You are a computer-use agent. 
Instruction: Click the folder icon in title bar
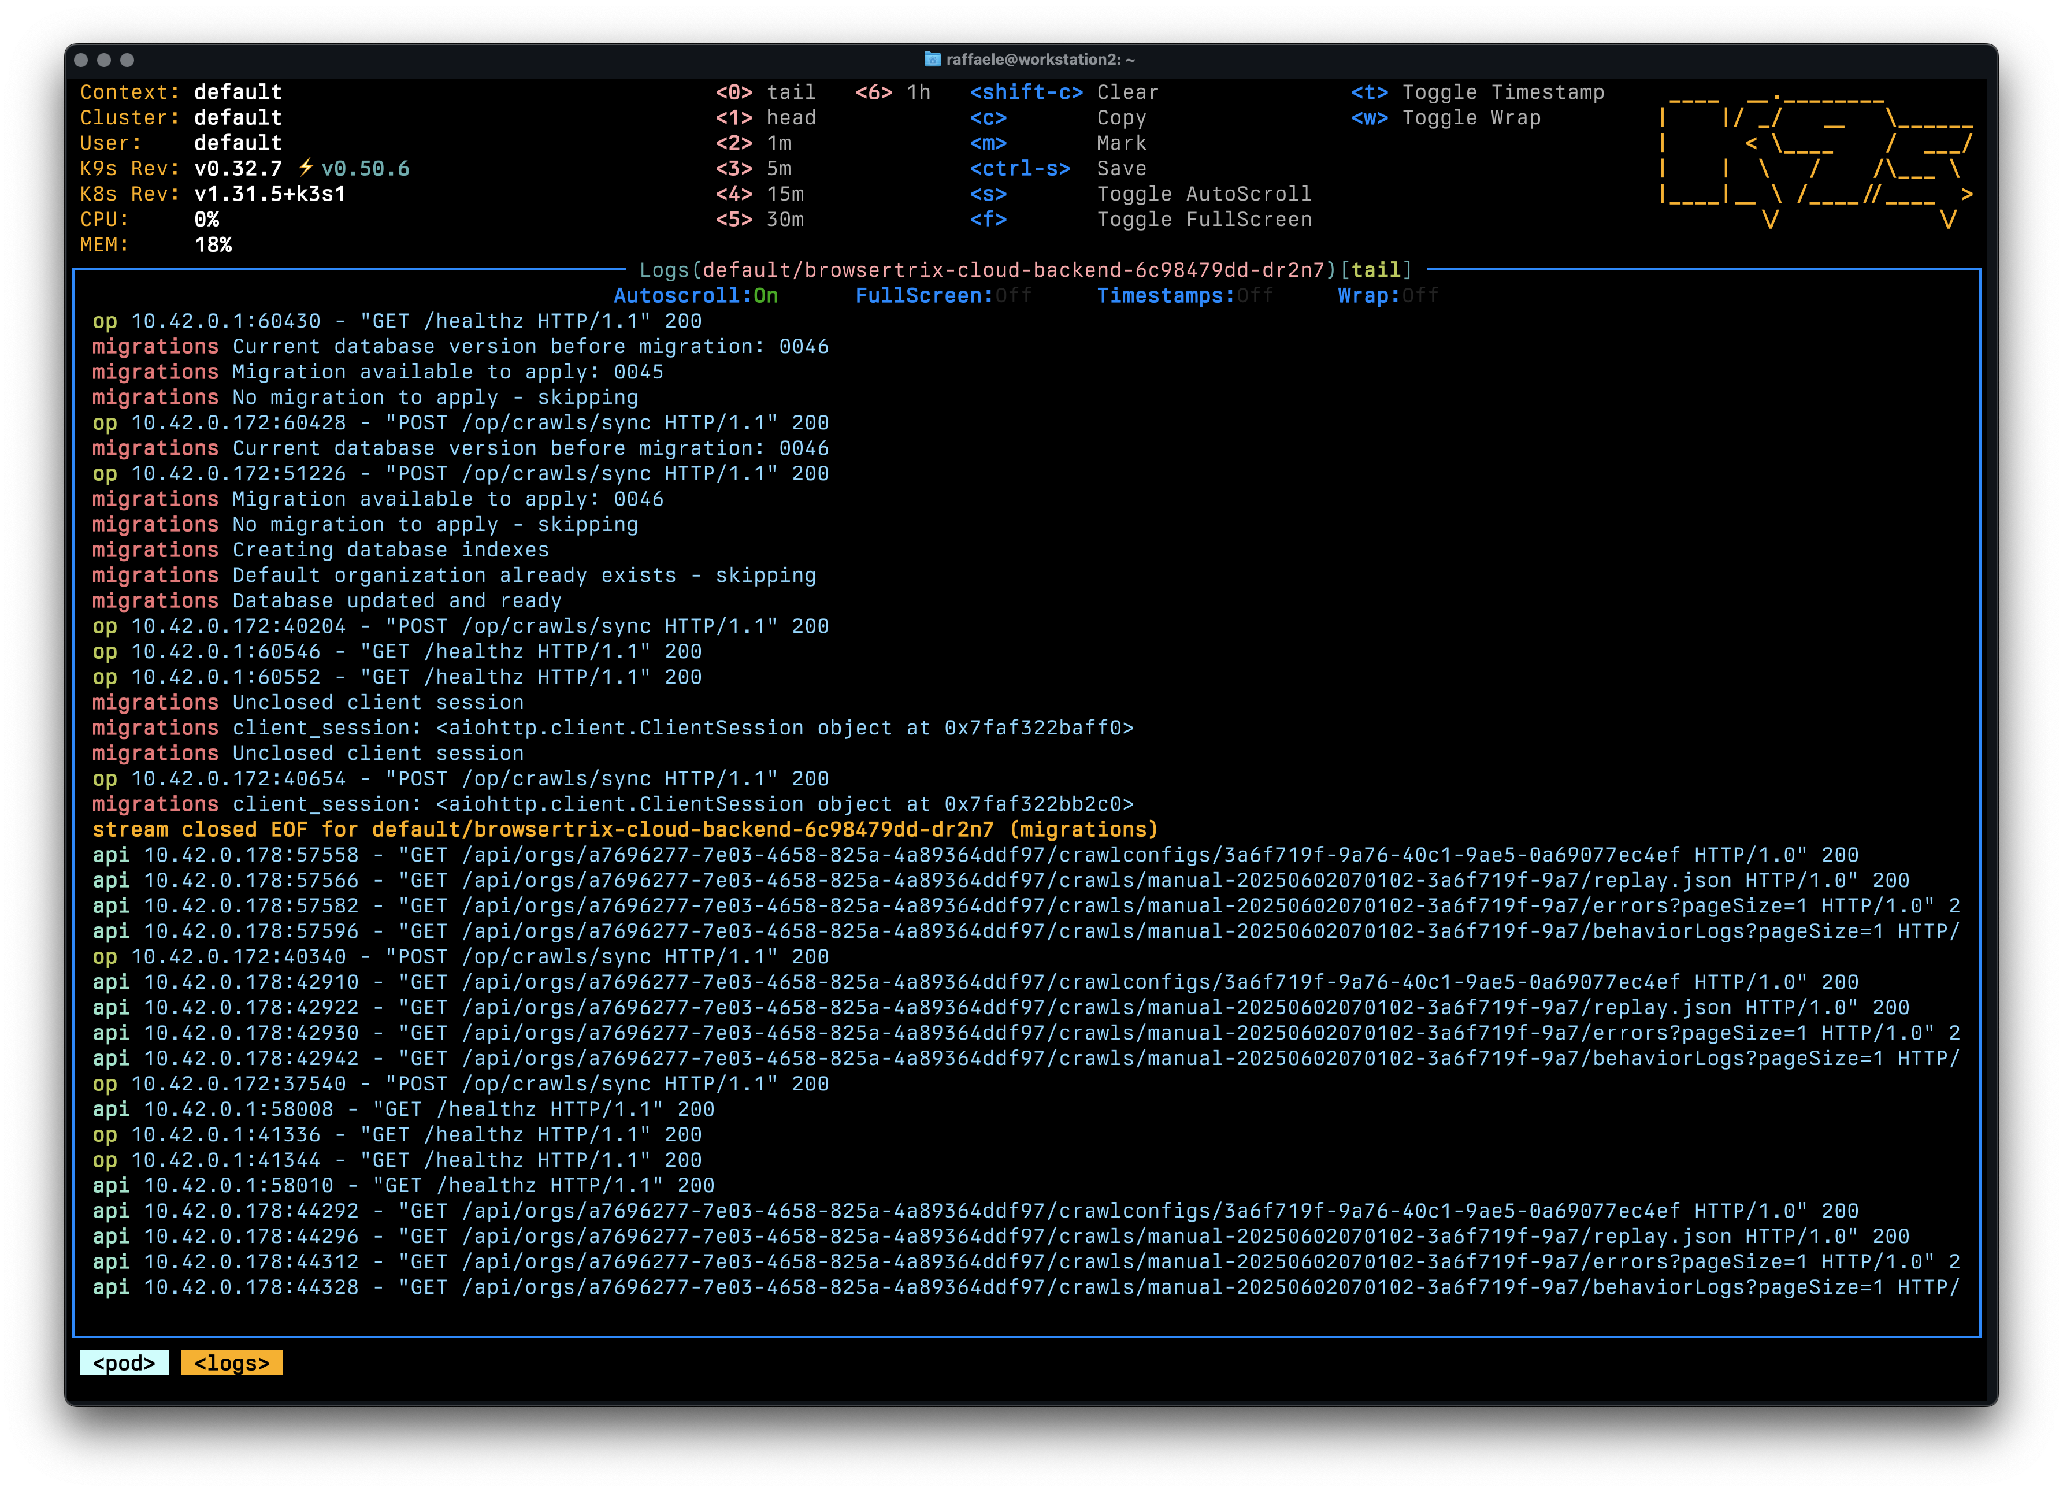(932, 59)
